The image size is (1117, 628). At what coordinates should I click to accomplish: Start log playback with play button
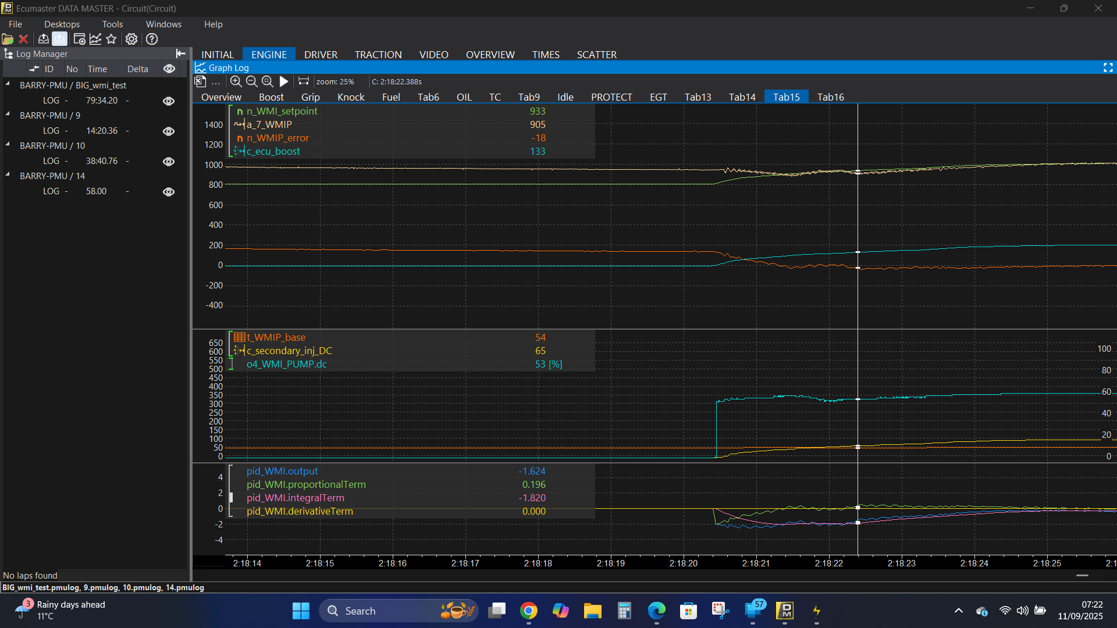point(284,81)
